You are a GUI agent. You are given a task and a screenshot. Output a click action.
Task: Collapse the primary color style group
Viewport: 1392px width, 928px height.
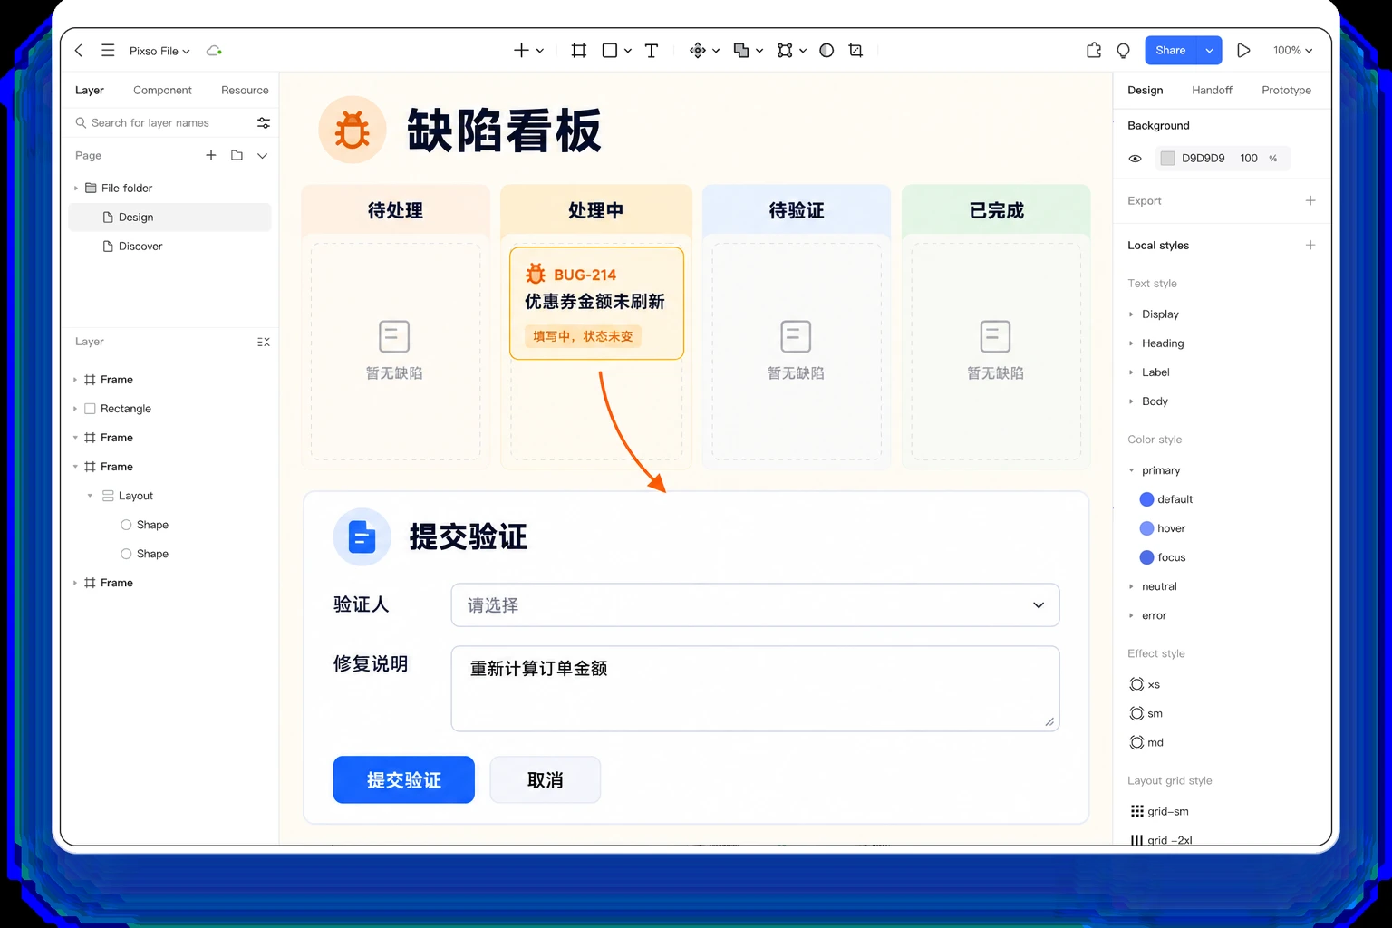(1131, 470)
